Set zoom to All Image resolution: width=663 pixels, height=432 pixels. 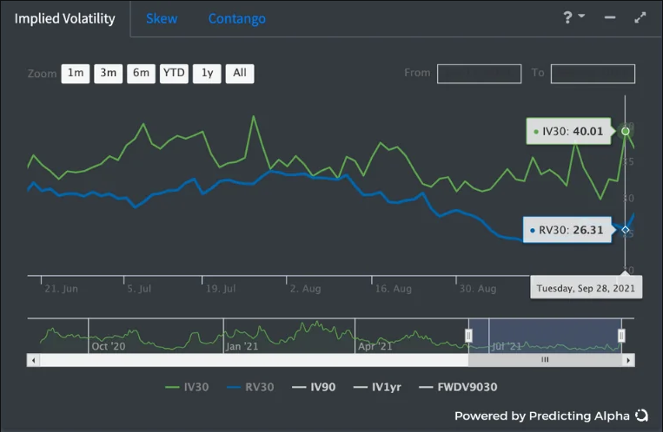click(x=240, y=74)
